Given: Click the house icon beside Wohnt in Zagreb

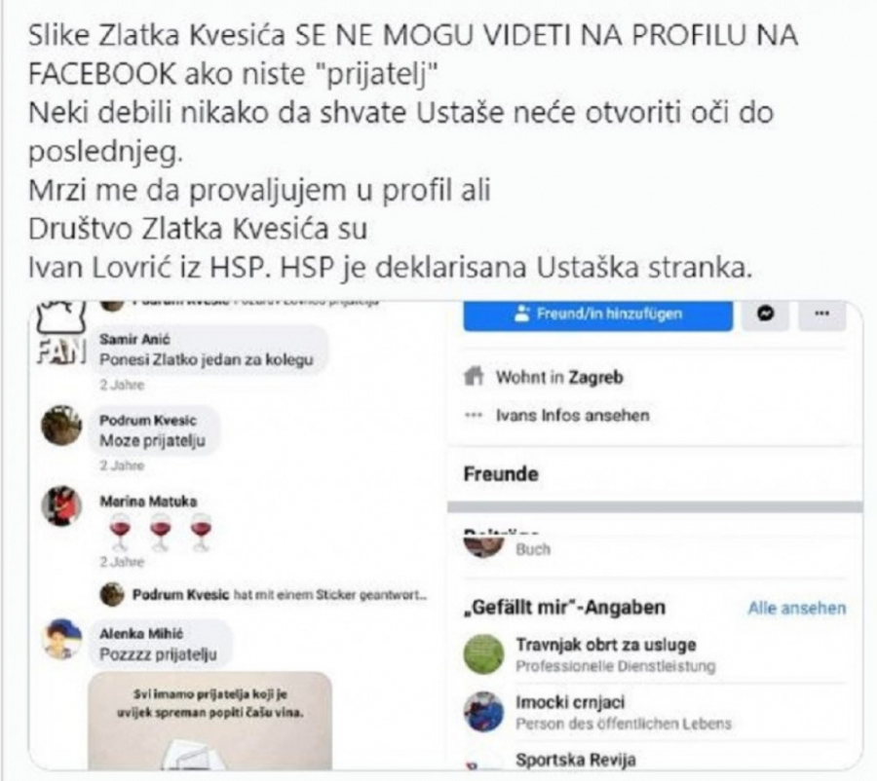Looking at the screenshot, I should point(474,377).
